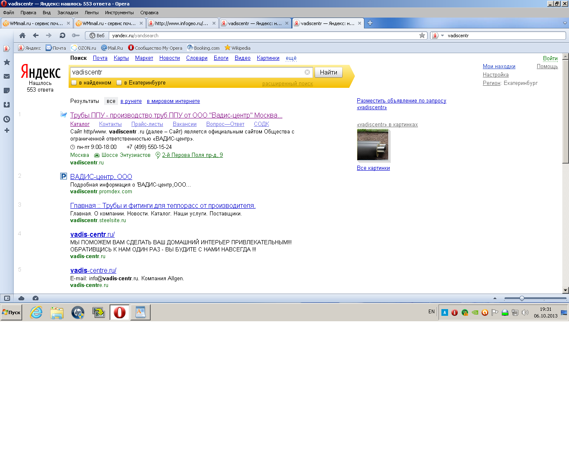Enable 'в найденном' checkbox

[x=74, y=83]
